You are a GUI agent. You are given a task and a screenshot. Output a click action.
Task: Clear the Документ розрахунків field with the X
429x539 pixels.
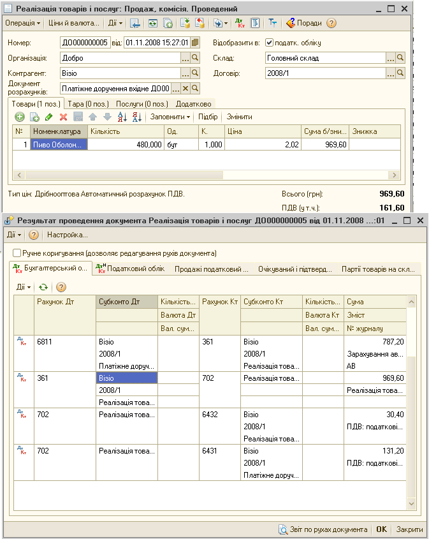tap(185, 88)
